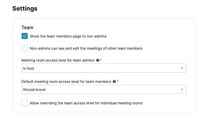Click info icon beside team admins access level
The height and width of the screenshot is (118, 210).
[x=98, y=61]
